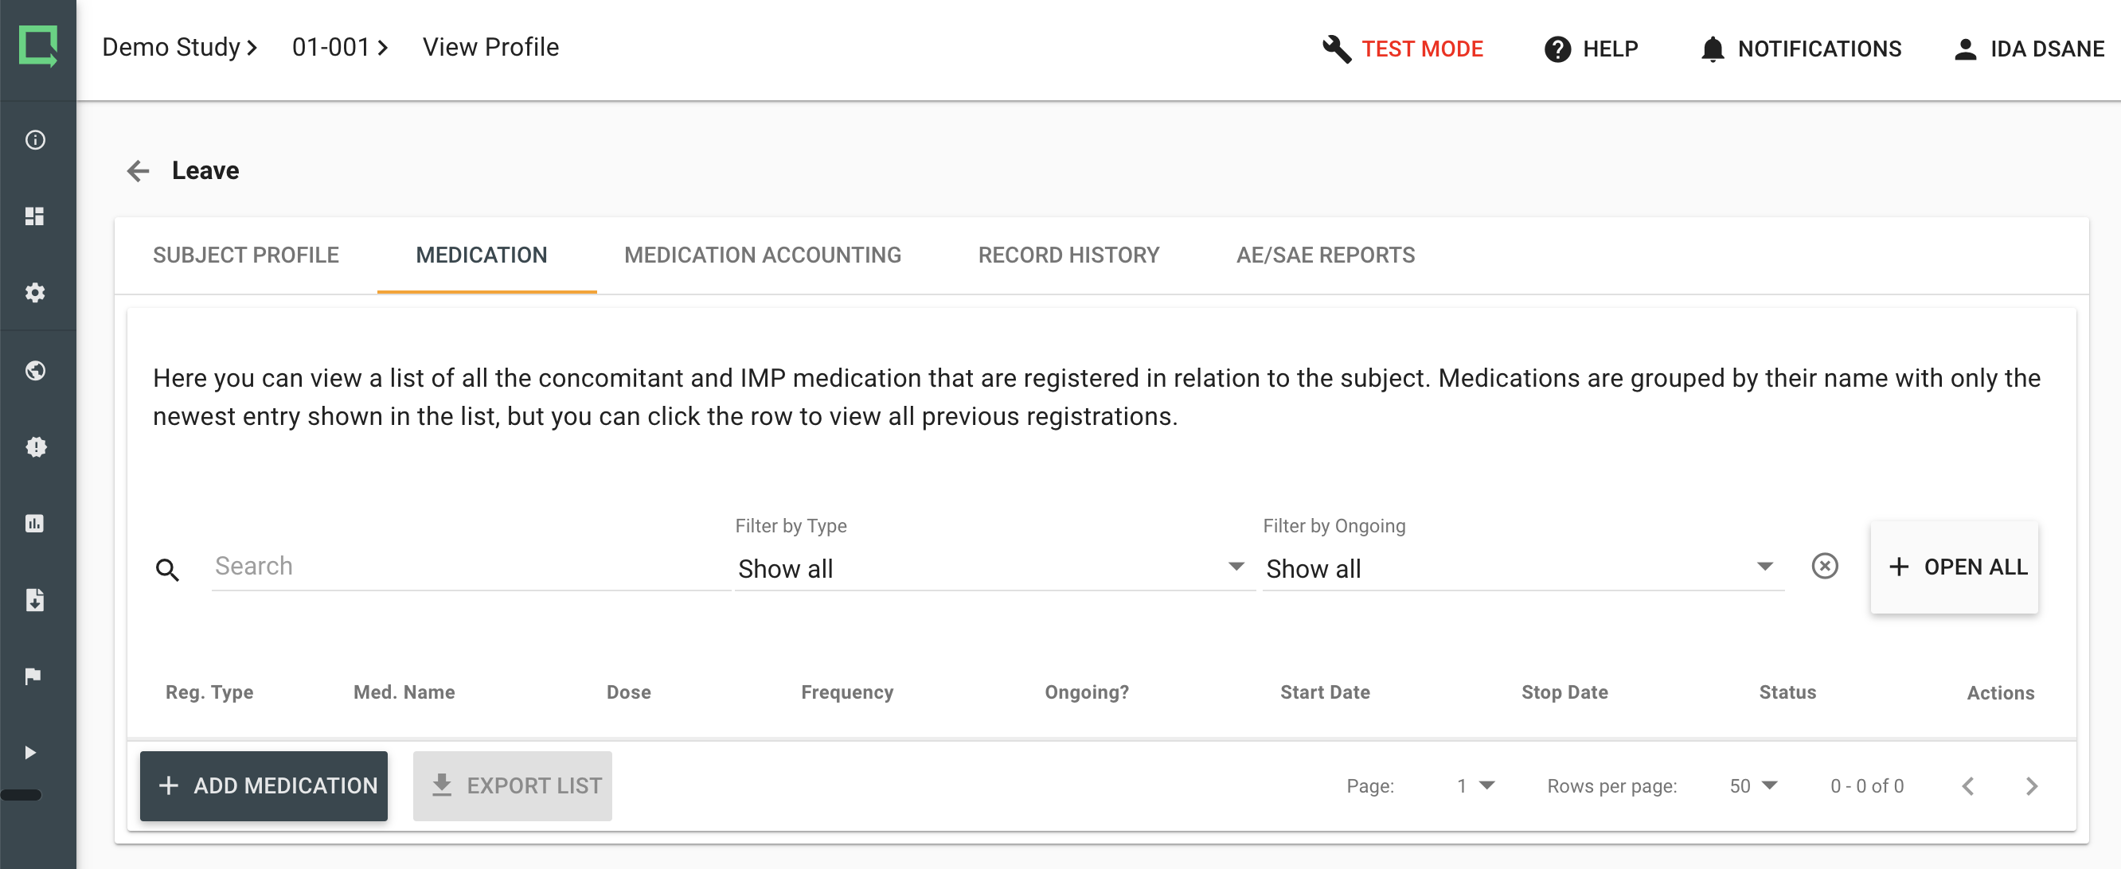This screenshot has width=2121, height=869.
Task: Click the file download icon in the sidebar
Action: tap(34, 600)
